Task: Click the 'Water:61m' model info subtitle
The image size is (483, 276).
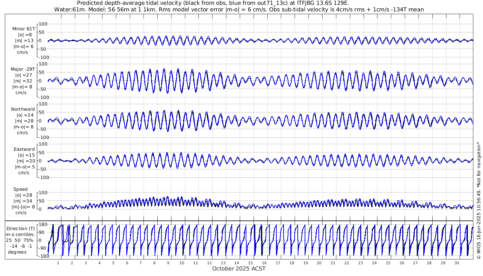Action: coord(239,10)
